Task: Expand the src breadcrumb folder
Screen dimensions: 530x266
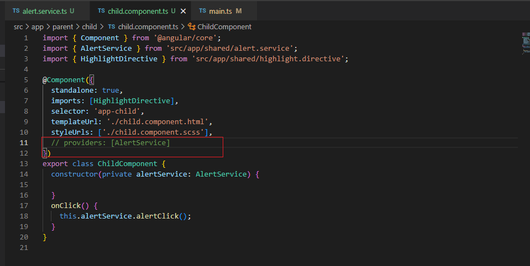Action: click(19, 26)
